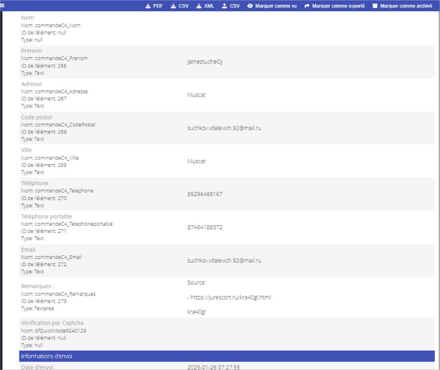Click the archive box icon
Screen dimensions: 440x370
click(x=375, y=6)
